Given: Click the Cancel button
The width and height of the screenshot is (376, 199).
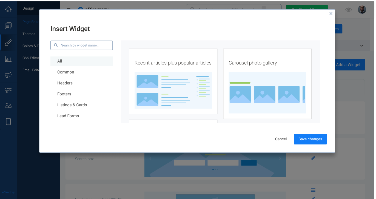Looking at the screenshot, I should tap(281, 139).
